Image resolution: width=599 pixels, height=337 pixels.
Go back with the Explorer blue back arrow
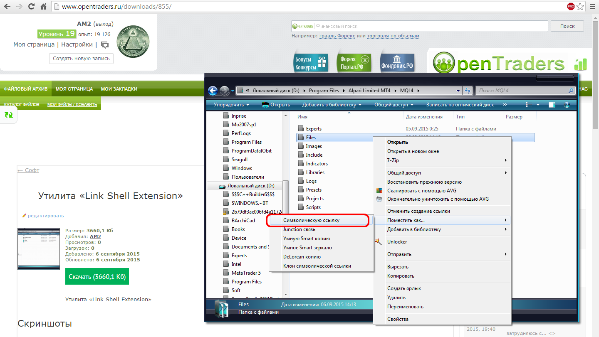(213, 91)
